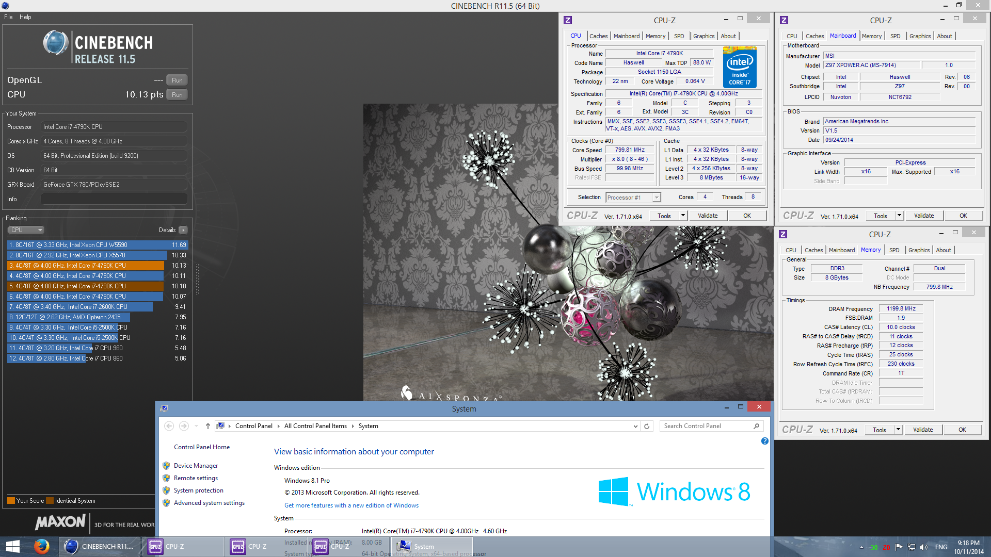Viewport: 991px width, 557px height.
Task: Switch to the Graphics tab in the CPU-Z mainboard window
Action: click(x=920, y=36)
